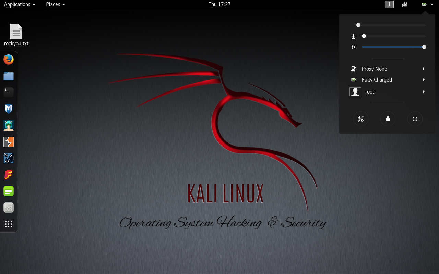439x274 pixels.
Task: Open system settings wrench button
Action: (x=361, y=119)
